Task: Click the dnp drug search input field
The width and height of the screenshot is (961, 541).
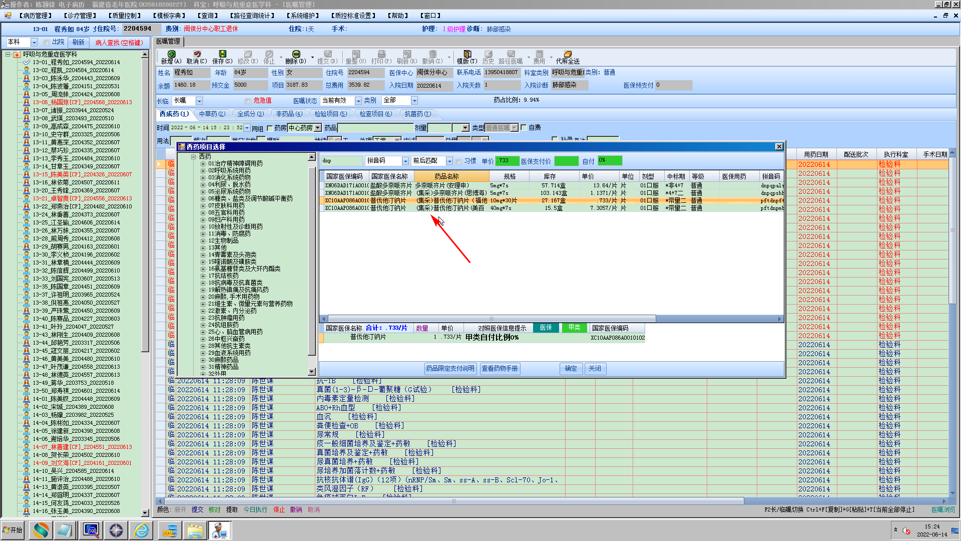Action: point(341,161)
